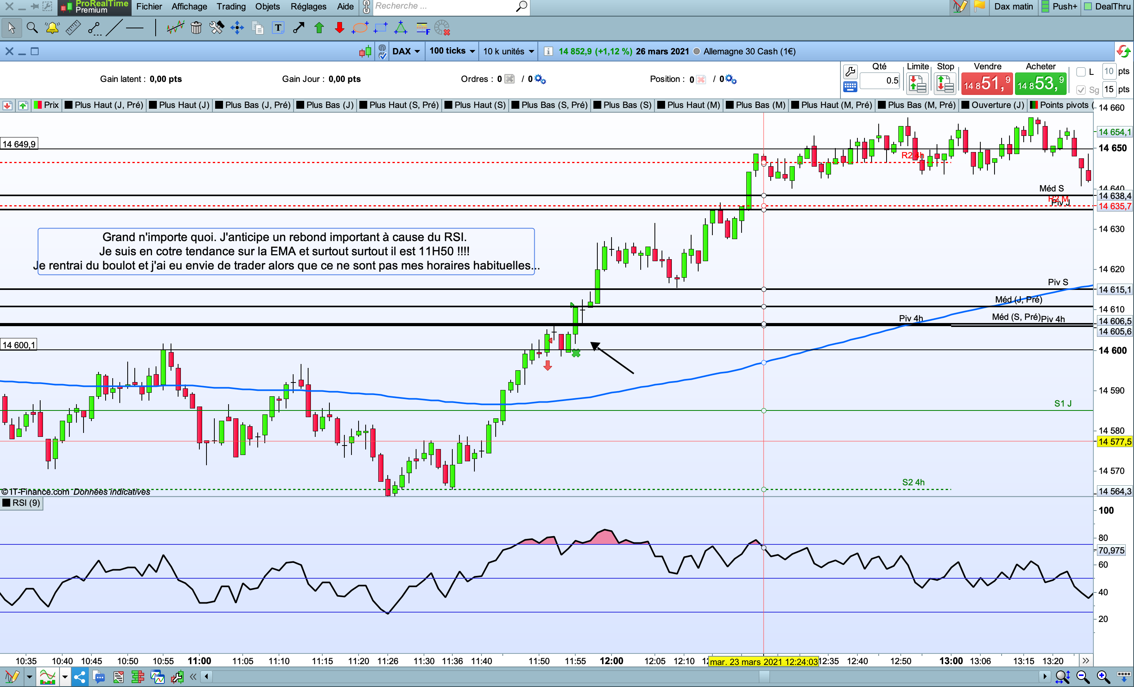The width and height of the screenshot is (1134, 687).
Task: Click the red Vendre price button
Action: click(x=986, y=84)
